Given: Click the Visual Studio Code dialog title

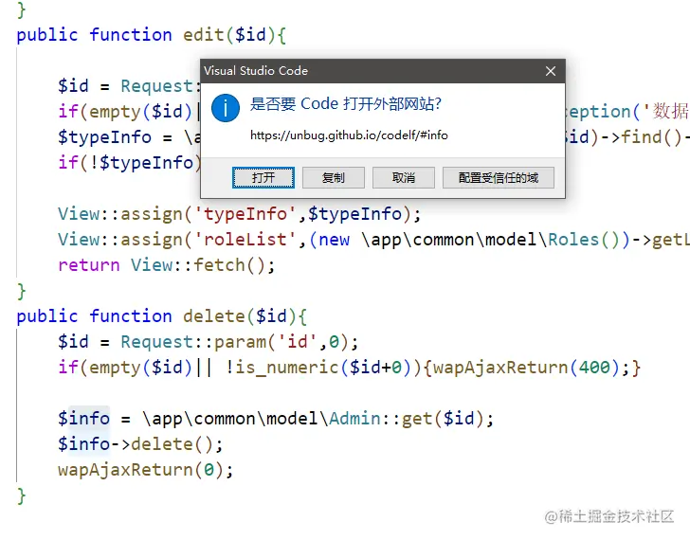Looking at the screenshot, I should coord(256,71).
